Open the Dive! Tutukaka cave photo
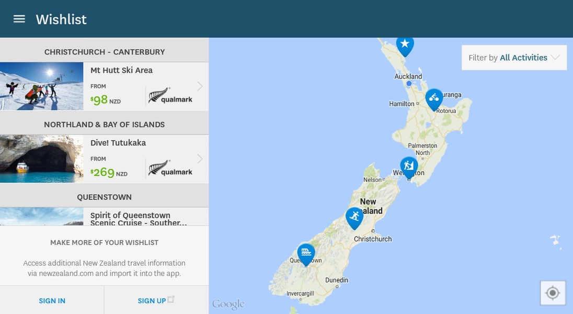 (x=42, y=159)
